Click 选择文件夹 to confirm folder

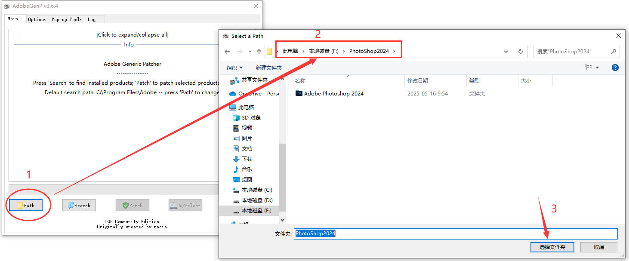click(552, 247)
